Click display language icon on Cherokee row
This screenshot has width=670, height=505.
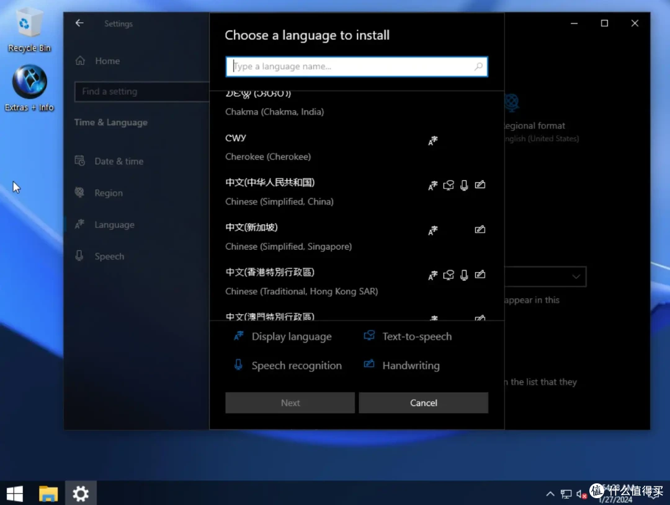pyautogui.click(x=433, y=141)
